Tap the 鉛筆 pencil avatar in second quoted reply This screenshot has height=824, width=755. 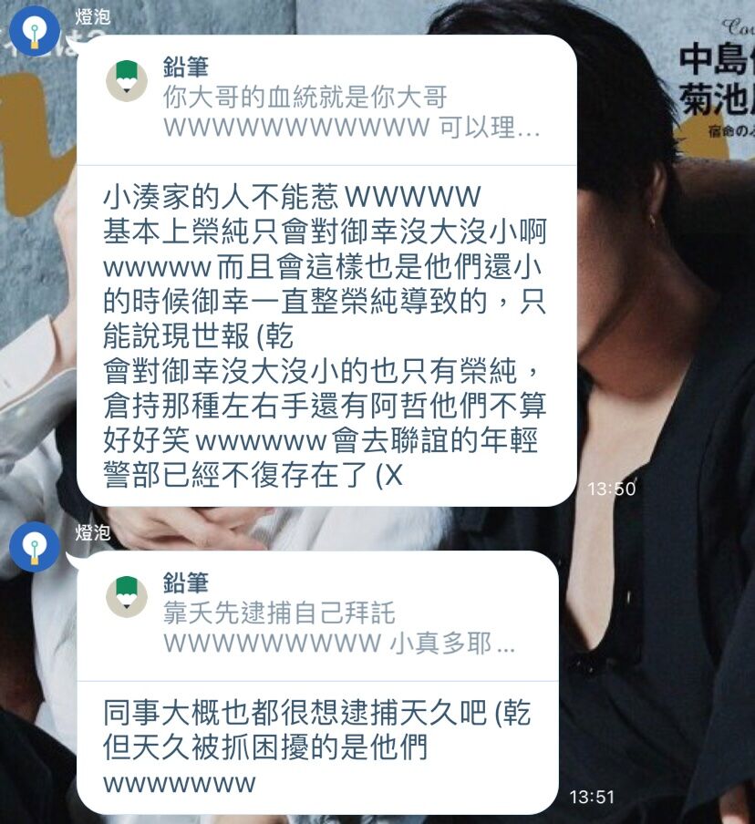(x=127, y=596)
